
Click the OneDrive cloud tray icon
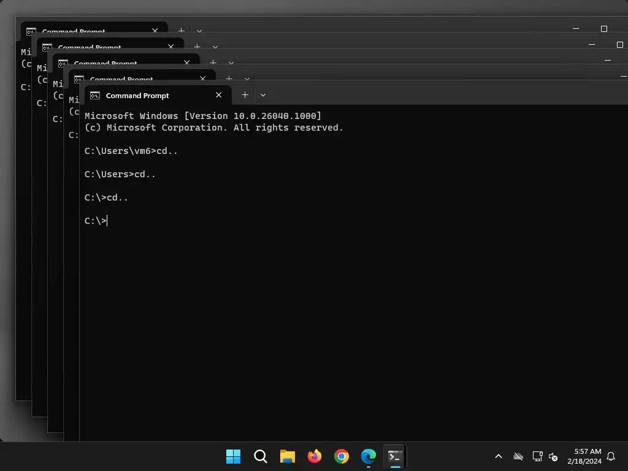point(518,456)
